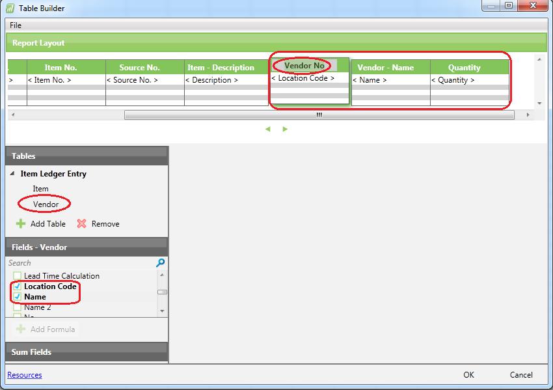Screen dimensions: 553x390
Task: Click the fields list scroll up arrow
Action: pos(162,275)
